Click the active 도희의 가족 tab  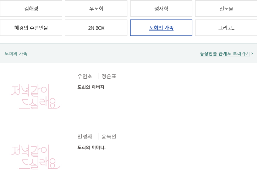pyautogui.click(x=161, y=28)
